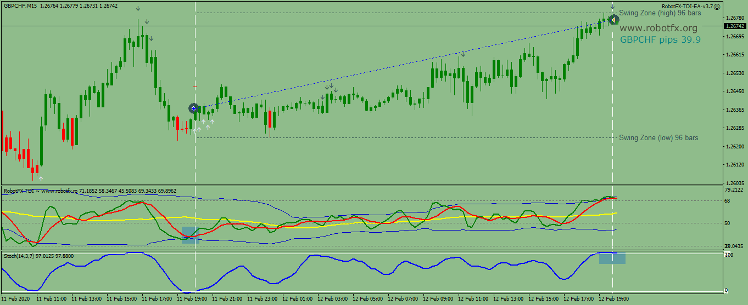Click the 'Stoch(14,3,7)' indicator label

(19, 256)
